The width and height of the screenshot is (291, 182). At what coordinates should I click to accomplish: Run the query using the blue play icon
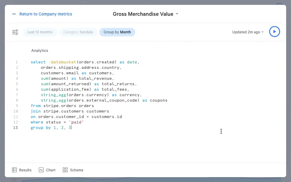(x=274, y=32)
